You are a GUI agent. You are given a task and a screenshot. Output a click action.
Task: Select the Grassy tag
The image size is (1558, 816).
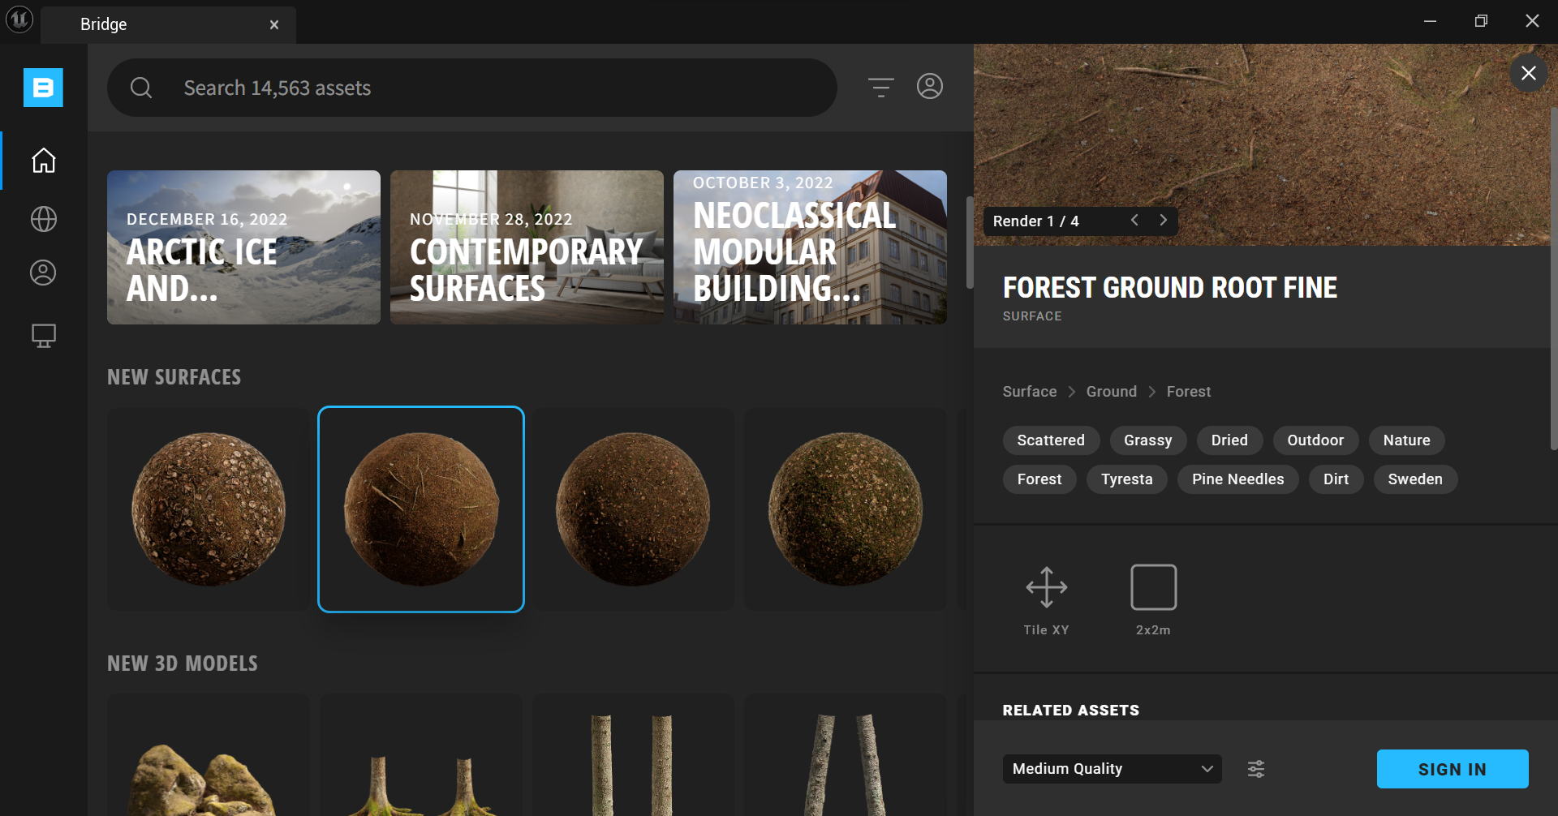coord(1148,440)
